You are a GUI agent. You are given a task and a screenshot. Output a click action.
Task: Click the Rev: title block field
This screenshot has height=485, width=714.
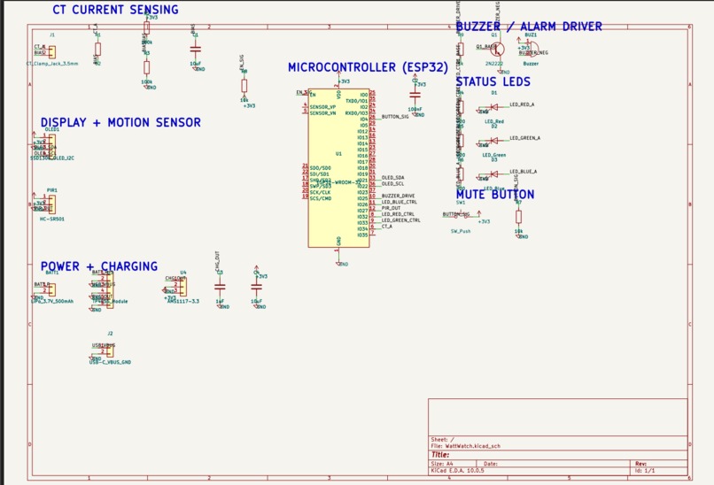(640, 464)
